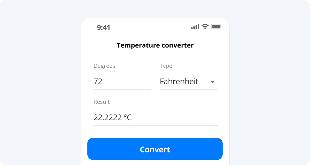Click the dropdown arrow next to Fahrenheit

coord(213,82)
